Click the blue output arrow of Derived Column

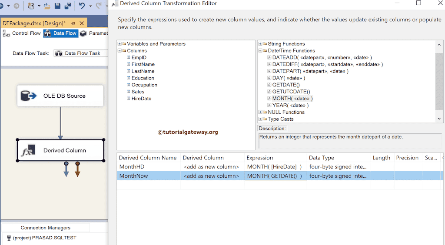point(66,169)
